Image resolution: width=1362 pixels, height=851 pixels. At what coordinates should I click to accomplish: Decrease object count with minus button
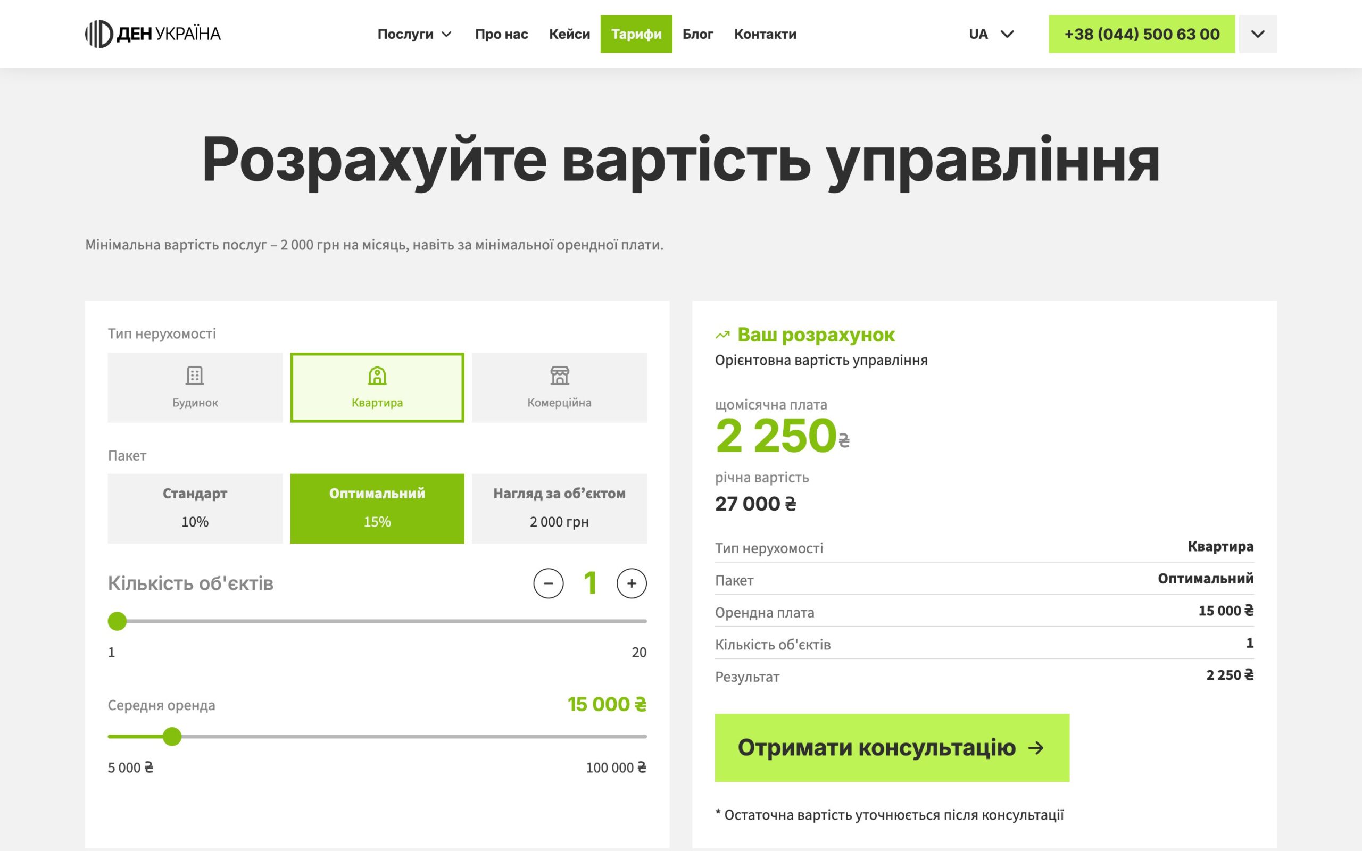548,583
